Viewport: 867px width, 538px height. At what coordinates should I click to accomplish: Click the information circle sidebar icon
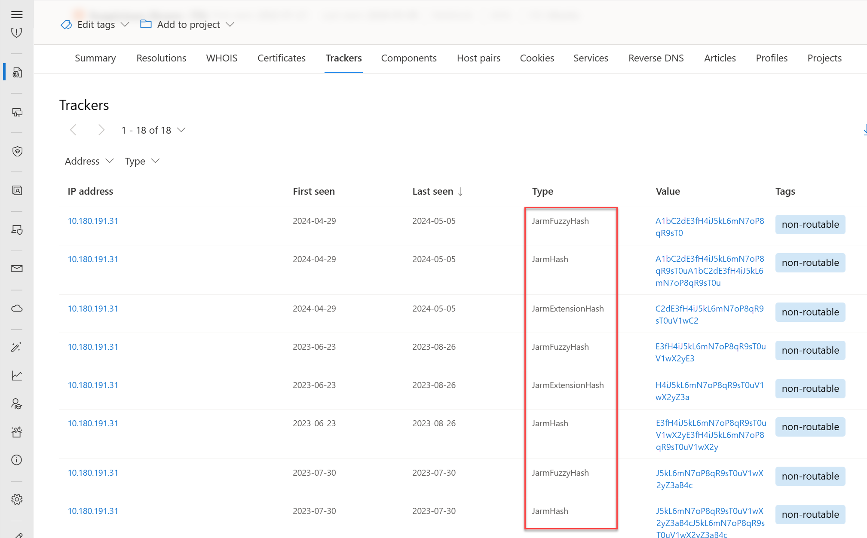click(x=17, y=460)
